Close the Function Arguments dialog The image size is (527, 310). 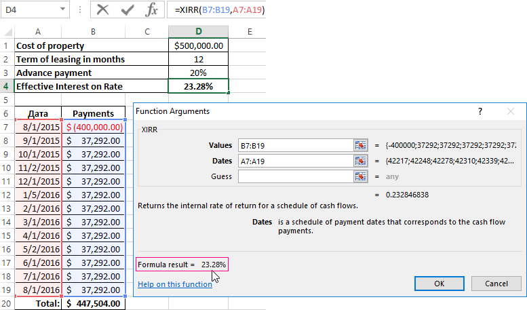click(x=511, y=111)
